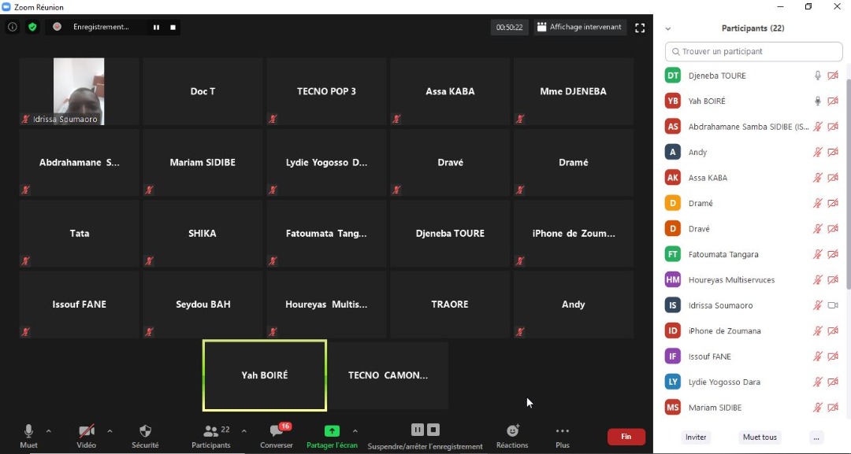Open the Participants panel icon

[211, 431]
